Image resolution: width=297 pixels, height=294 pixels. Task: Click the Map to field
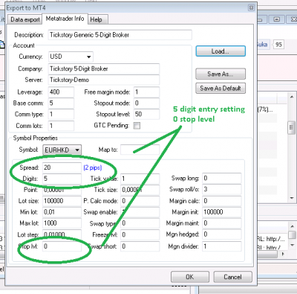coord(140,150)
